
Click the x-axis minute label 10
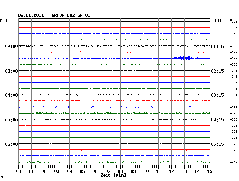[x=146, y=171]
